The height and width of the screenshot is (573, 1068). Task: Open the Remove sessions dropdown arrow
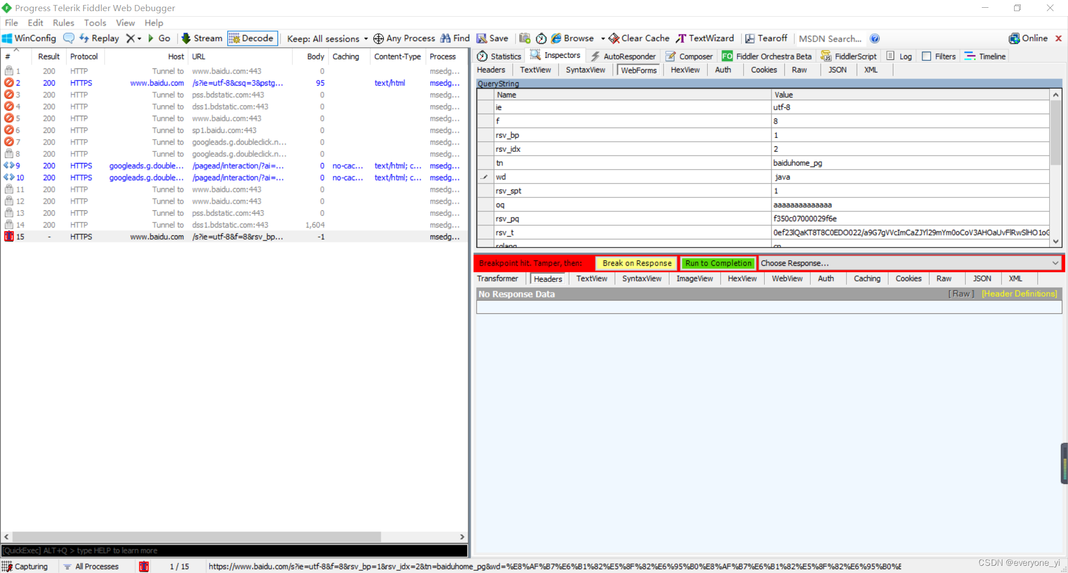(139, 38)
